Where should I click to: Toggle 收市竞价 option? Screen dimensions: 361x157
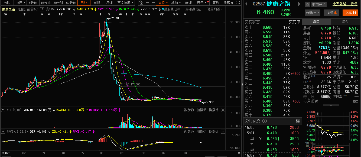(319, 4)
